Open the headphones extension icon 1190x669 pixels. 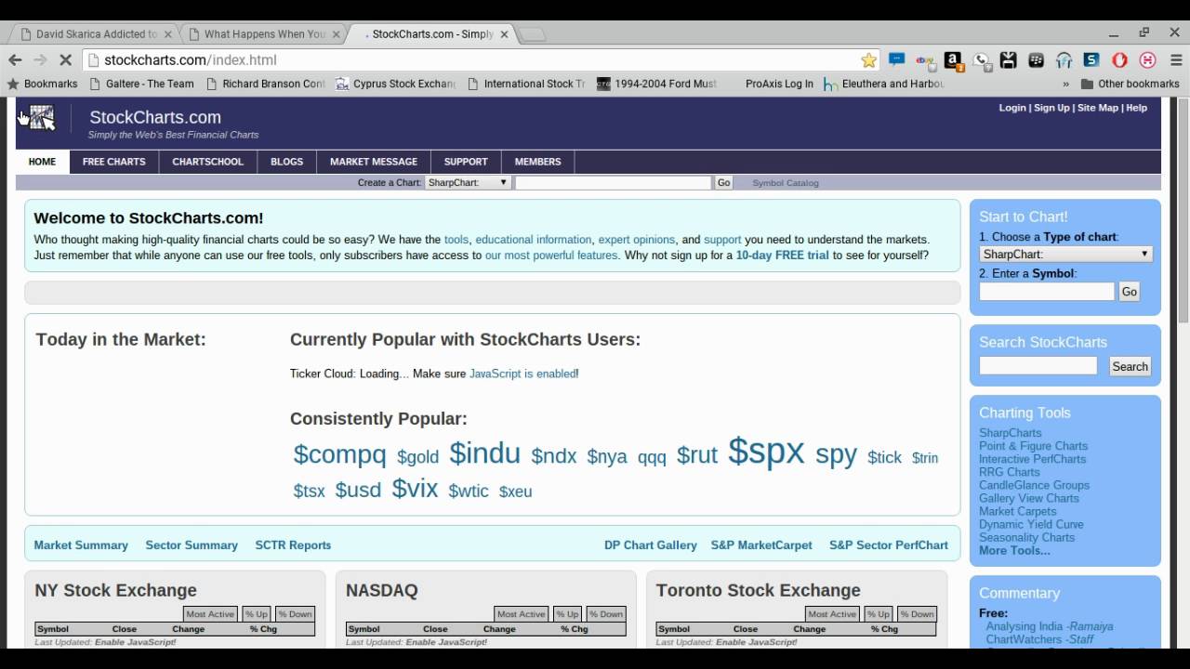(x=1064, y=59)
